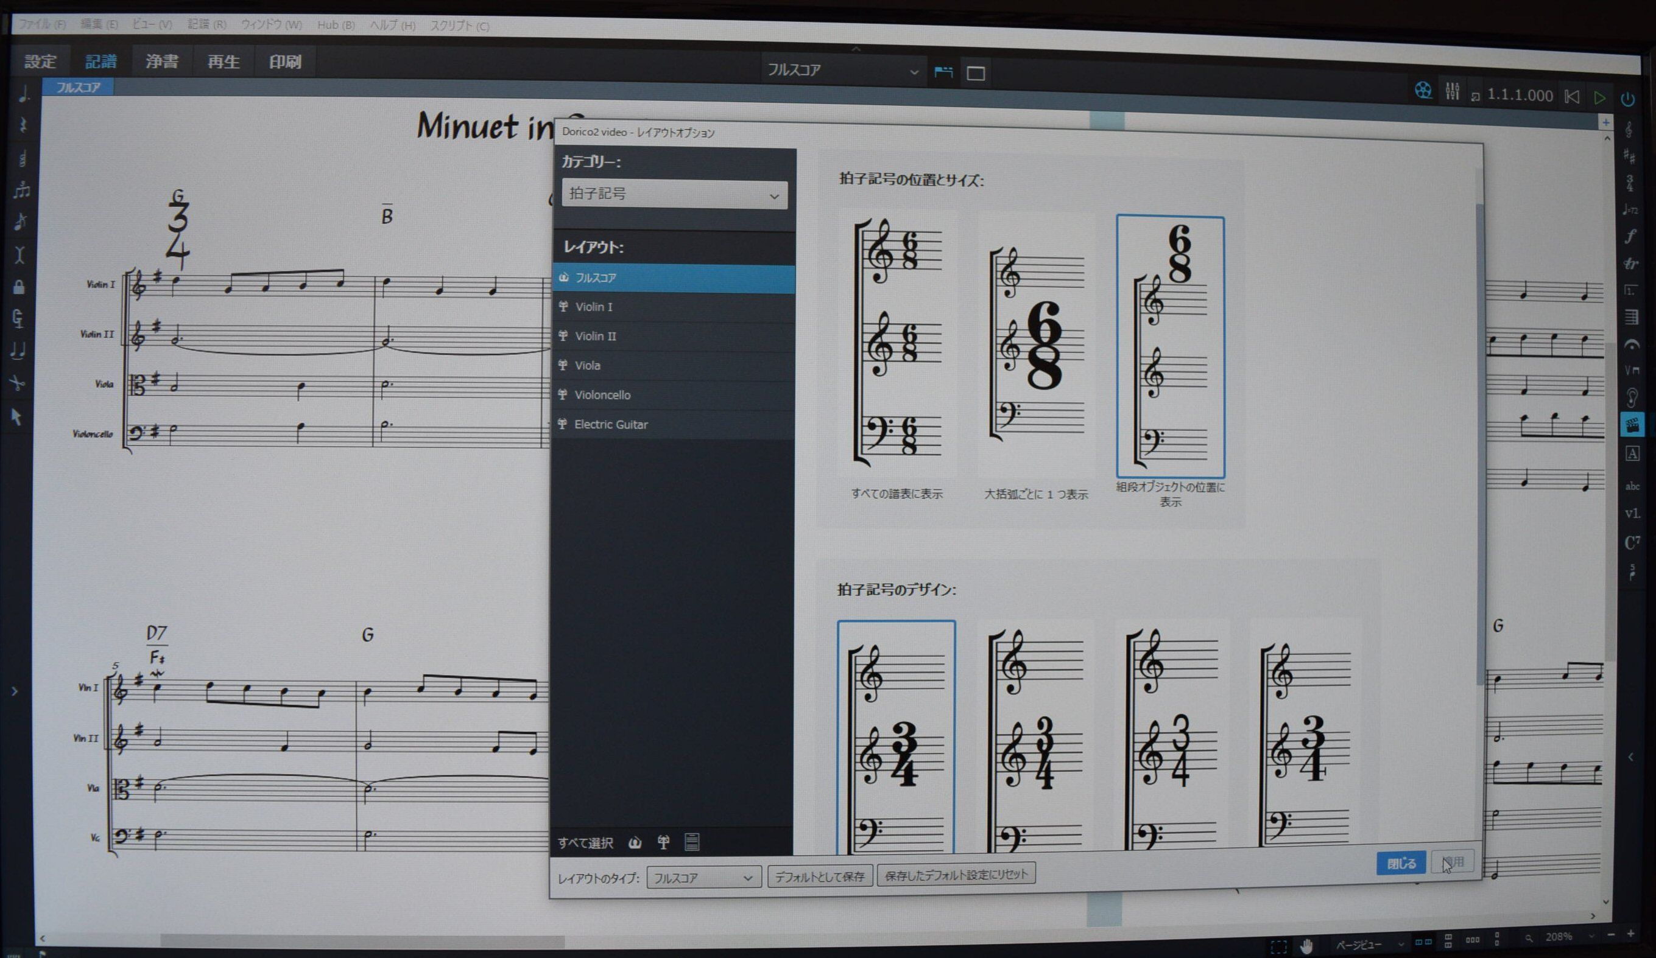Select time signature at system object positions
This screenshot has height=958, width=1656.
coord(1170,347)
